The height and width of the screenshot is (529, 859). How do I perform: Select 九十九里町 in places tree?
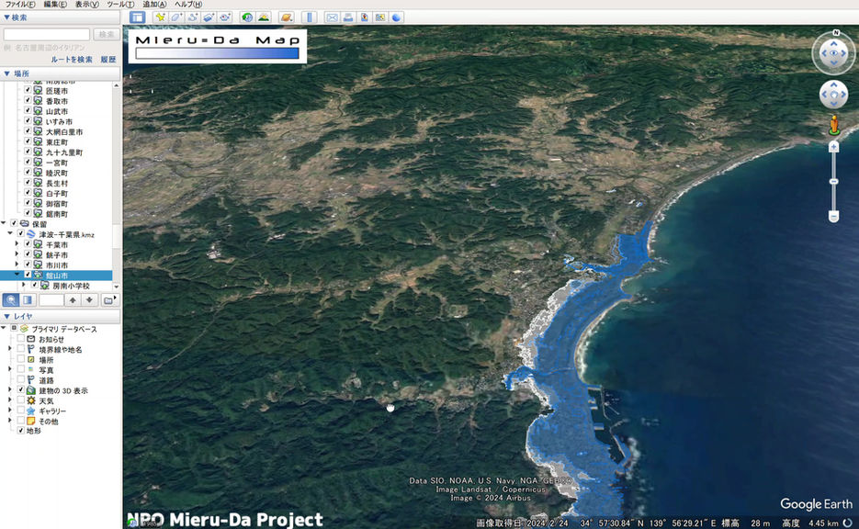[x=64, y=152]
